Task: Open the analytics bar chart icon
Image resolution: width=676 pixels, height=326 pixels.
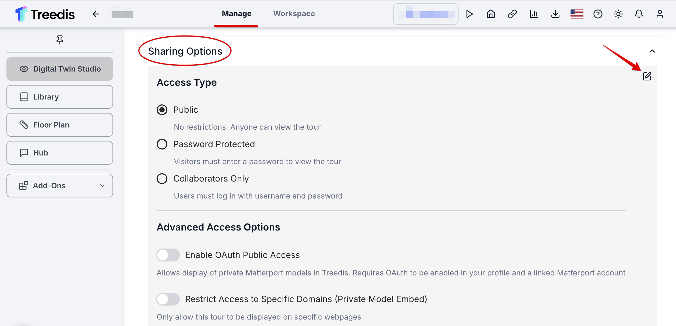Action: coord(534,14)
